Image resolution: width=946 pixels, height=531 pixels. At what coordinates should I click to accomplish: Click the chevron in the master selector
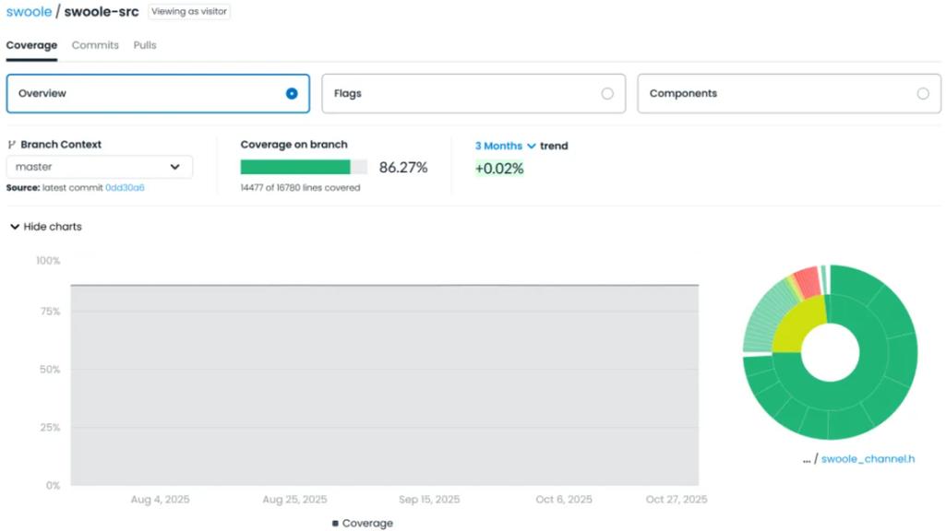[175, 167]
